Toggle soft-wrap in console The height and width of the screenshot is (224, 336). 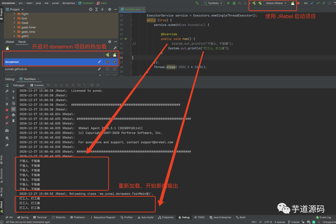tap(13, 103)
